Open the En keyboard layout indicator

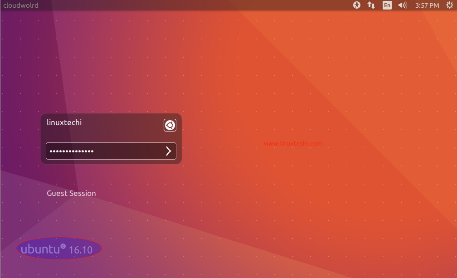(387, 5)
